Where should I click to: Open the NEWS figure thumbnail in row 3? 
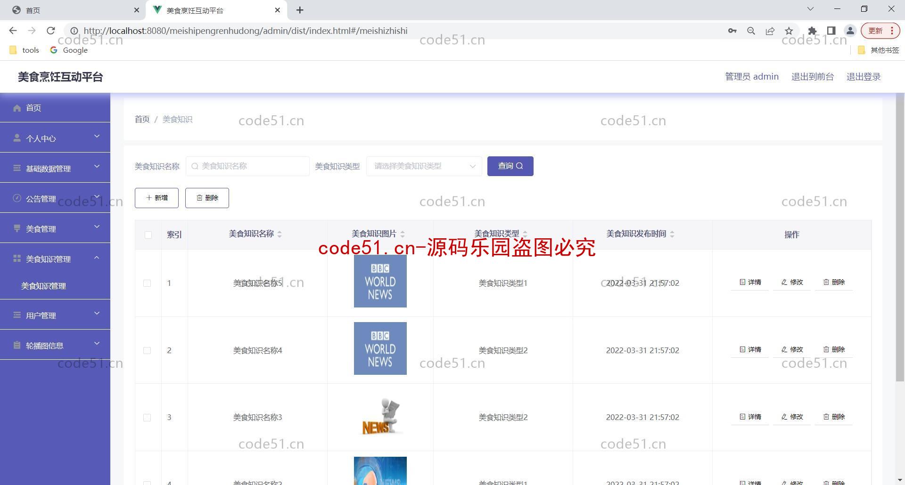coord(380,417)
